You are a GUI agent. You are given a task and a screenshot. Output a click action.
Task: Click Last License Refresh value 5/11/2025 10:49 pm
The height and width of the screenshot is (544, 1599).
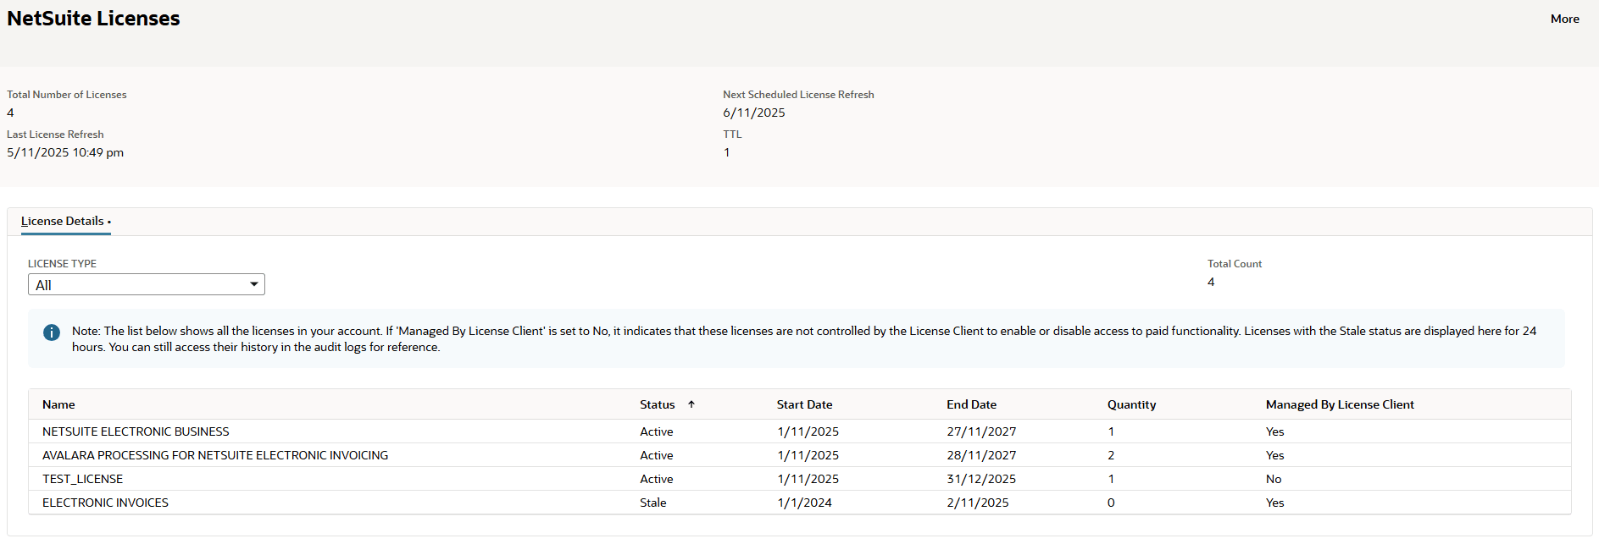tap(65, 152)
